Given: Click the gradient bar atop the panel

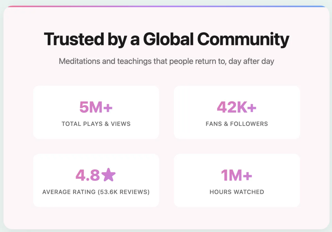Looking at the screenshot, I should 166,6.
